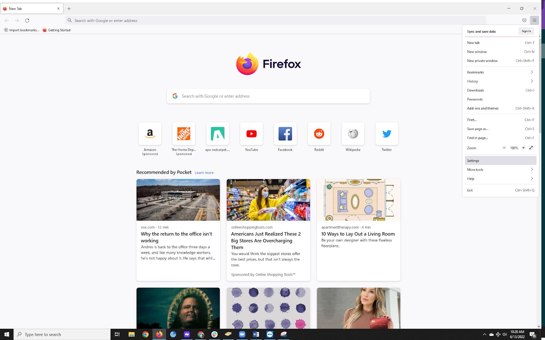Viewport: 545px width, 340px height.
Task: Close the New Tab tab
Action: (58, 8)
